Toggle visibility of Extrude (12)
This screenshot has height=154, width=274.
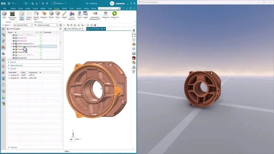[13, 38]
